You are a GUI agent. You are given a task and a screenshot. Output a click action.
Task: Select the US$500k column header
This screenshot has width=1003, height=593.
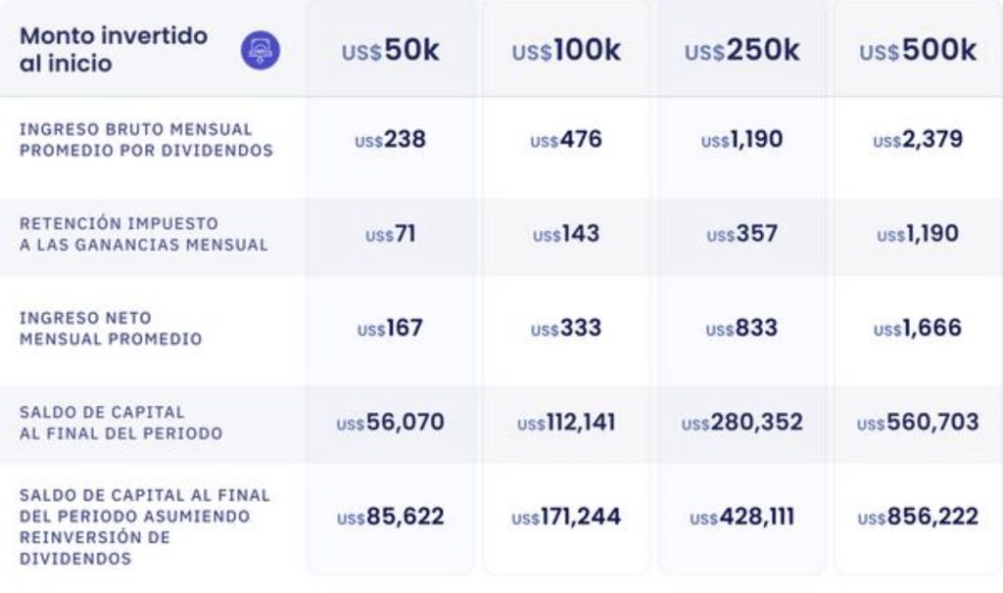click(x=918, y=51)
